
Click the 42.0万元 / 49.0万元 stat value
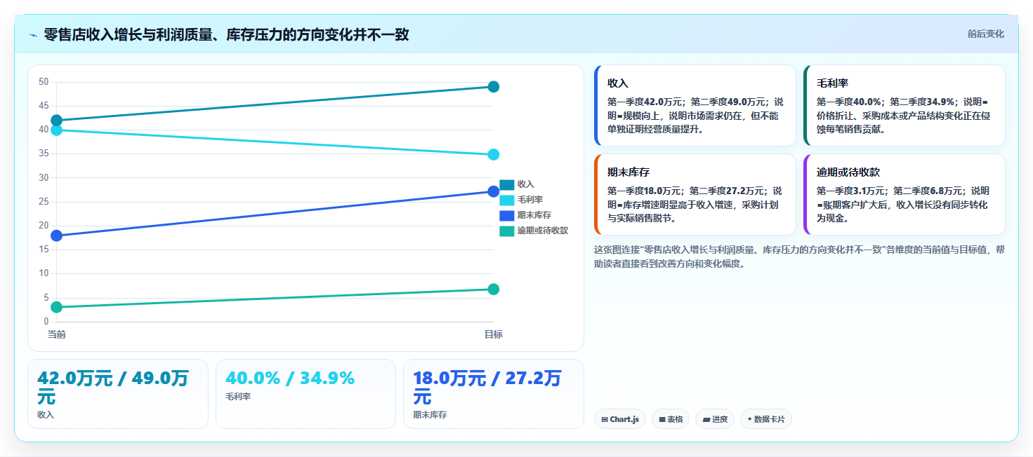click(x=112, y=387)
